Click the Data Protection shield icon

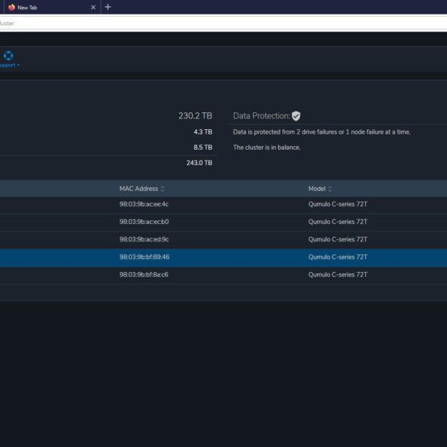pyautogui.click(x=296, y=115)
